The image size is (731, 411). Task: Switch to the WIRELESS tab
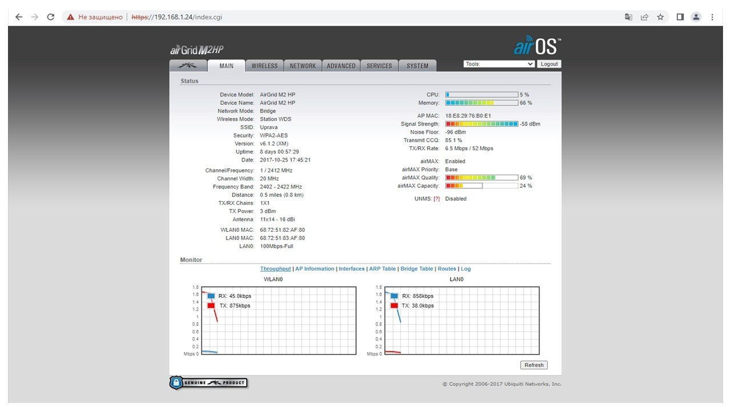click(x=264, y=66)
